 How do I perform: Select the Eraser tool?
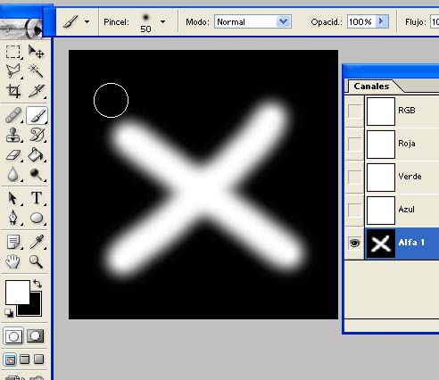13,154
